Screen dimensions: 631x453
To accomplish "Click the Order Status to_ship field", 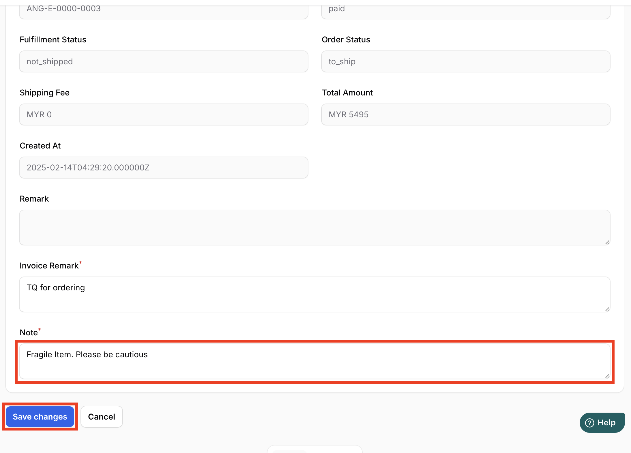I will click(x=466, y=61).
